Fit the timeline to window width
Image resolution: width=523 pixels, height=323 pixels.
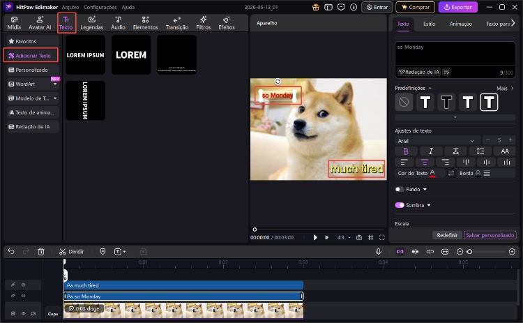445,252
